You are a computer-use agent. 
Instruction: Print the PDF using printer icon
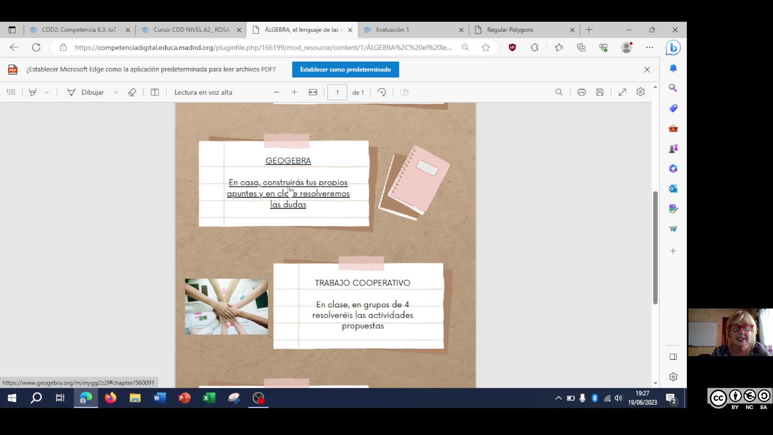click(x=581, y=92)
